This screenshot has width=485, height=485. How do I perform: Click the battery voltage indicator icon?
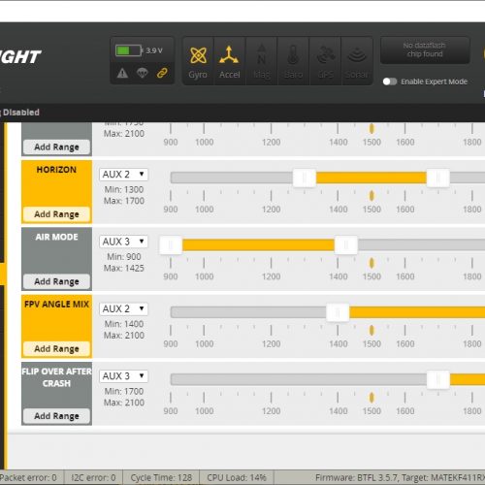[128, 50]
